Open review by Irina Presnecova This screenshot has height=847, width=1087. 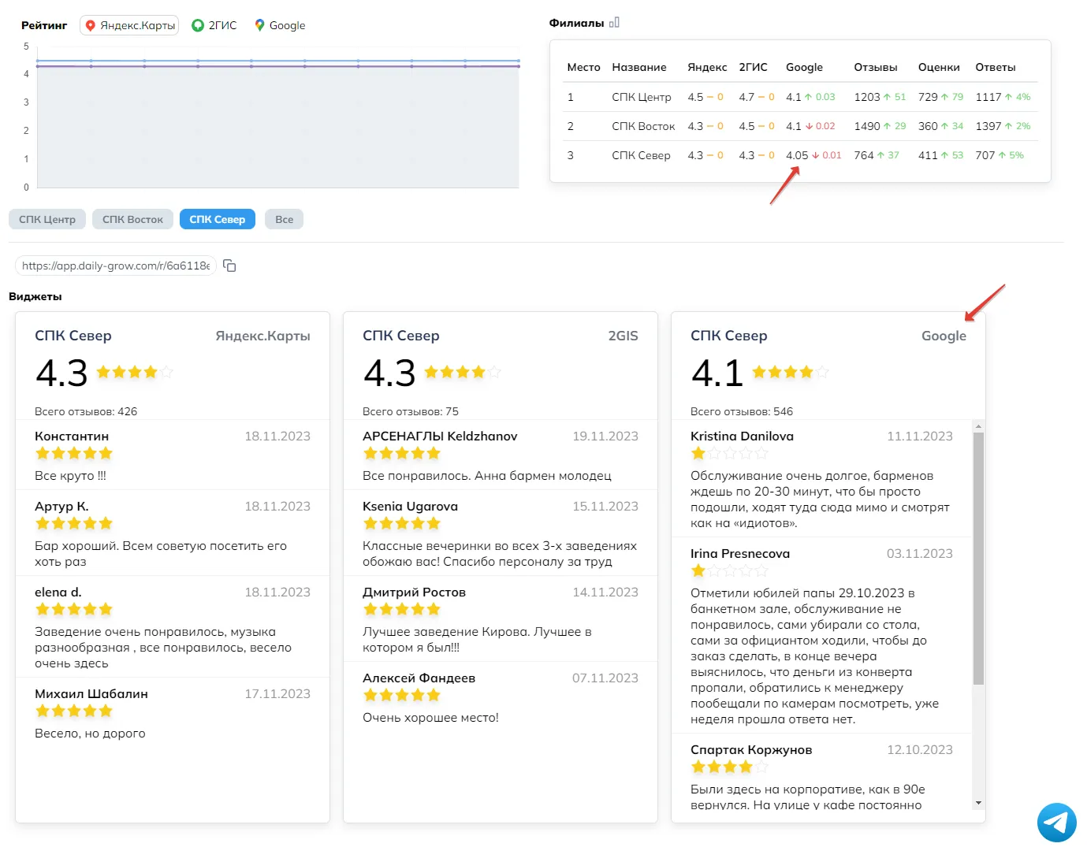[x=821, y=636]
